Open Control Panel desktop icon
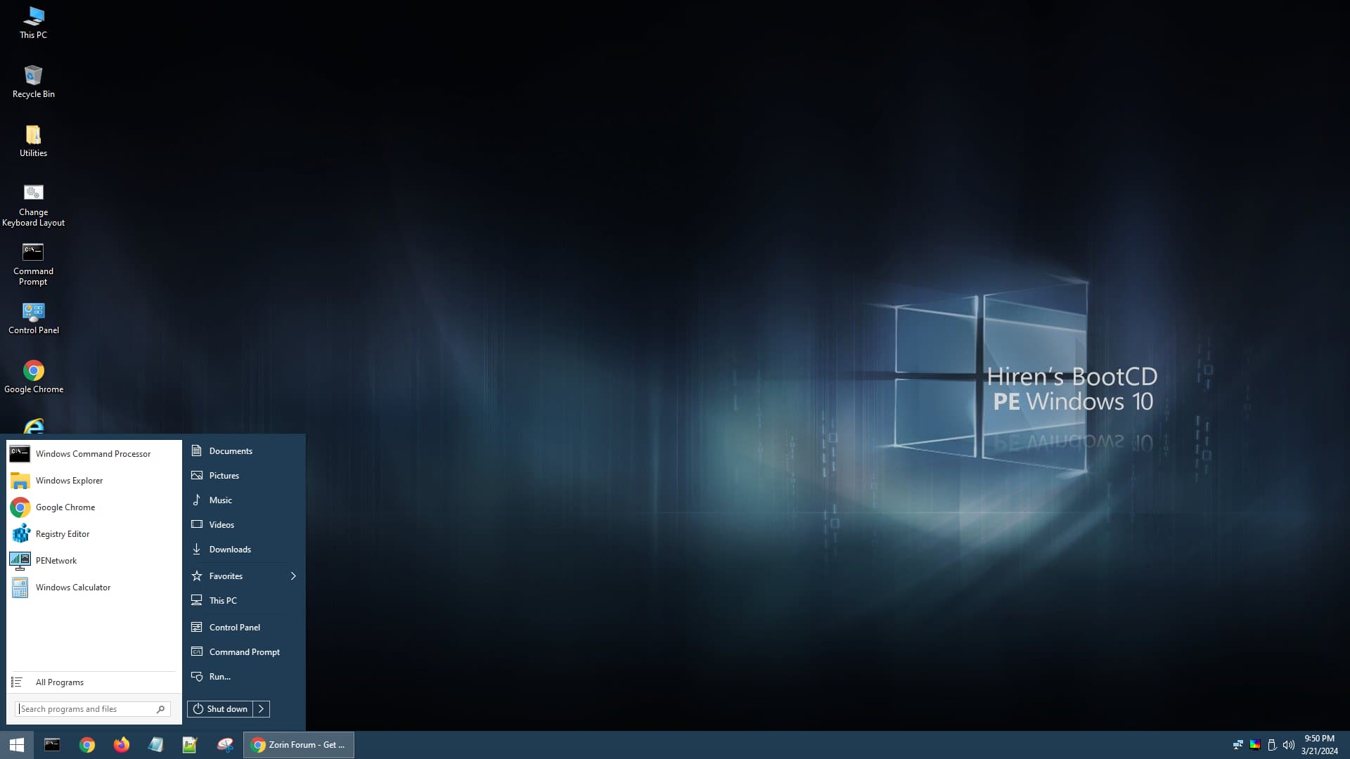1350x759 pixels. (x=33, y=318)
